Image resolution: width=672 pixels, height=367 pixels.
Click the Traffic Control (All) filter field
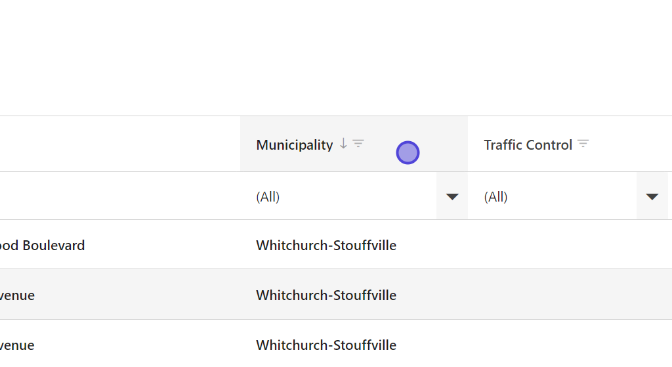tap(555, 196)
